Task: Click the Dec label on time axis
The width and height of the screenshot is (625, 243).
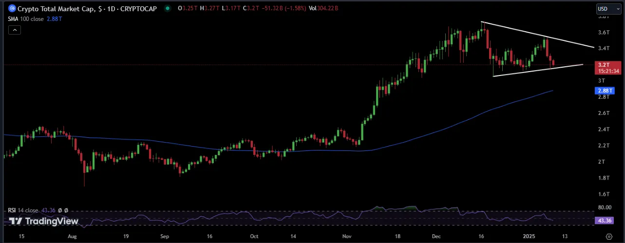Action: click(436, 236)
